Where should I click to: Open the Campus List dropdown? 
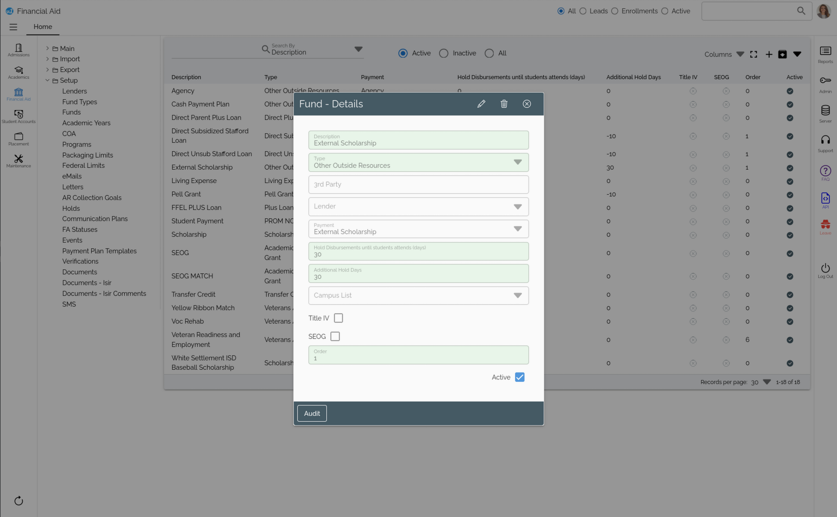(x=517, y=295)
